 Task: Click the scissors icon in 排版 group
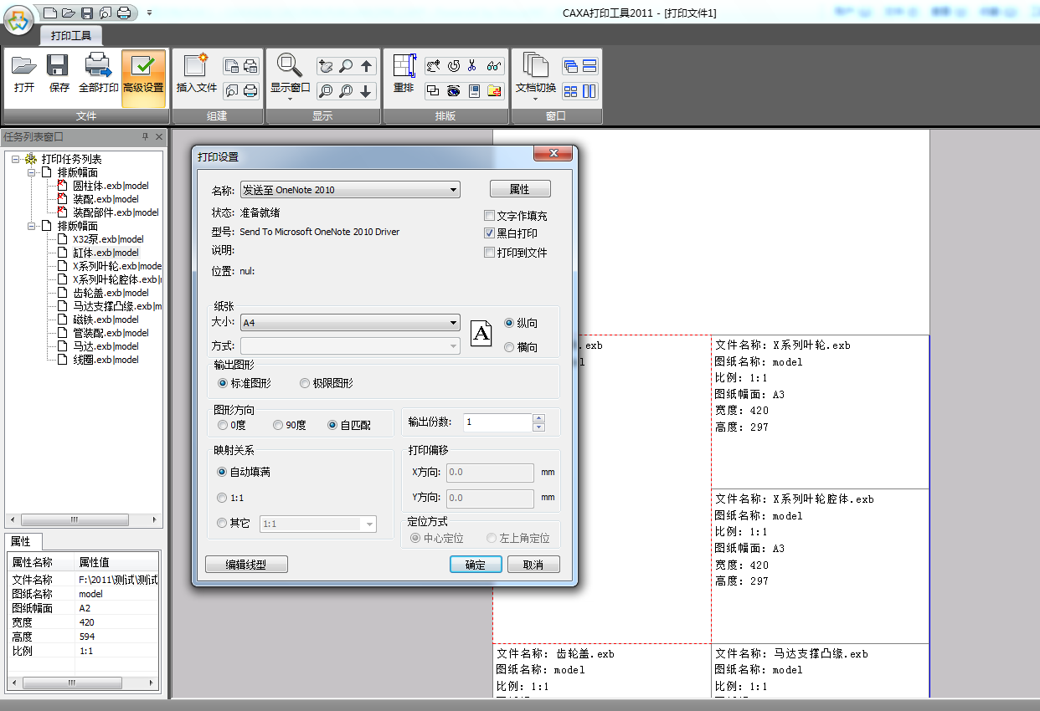(473, 66)
